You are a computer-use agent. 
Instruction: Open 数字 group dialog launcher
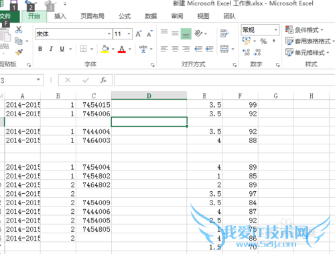277,65
